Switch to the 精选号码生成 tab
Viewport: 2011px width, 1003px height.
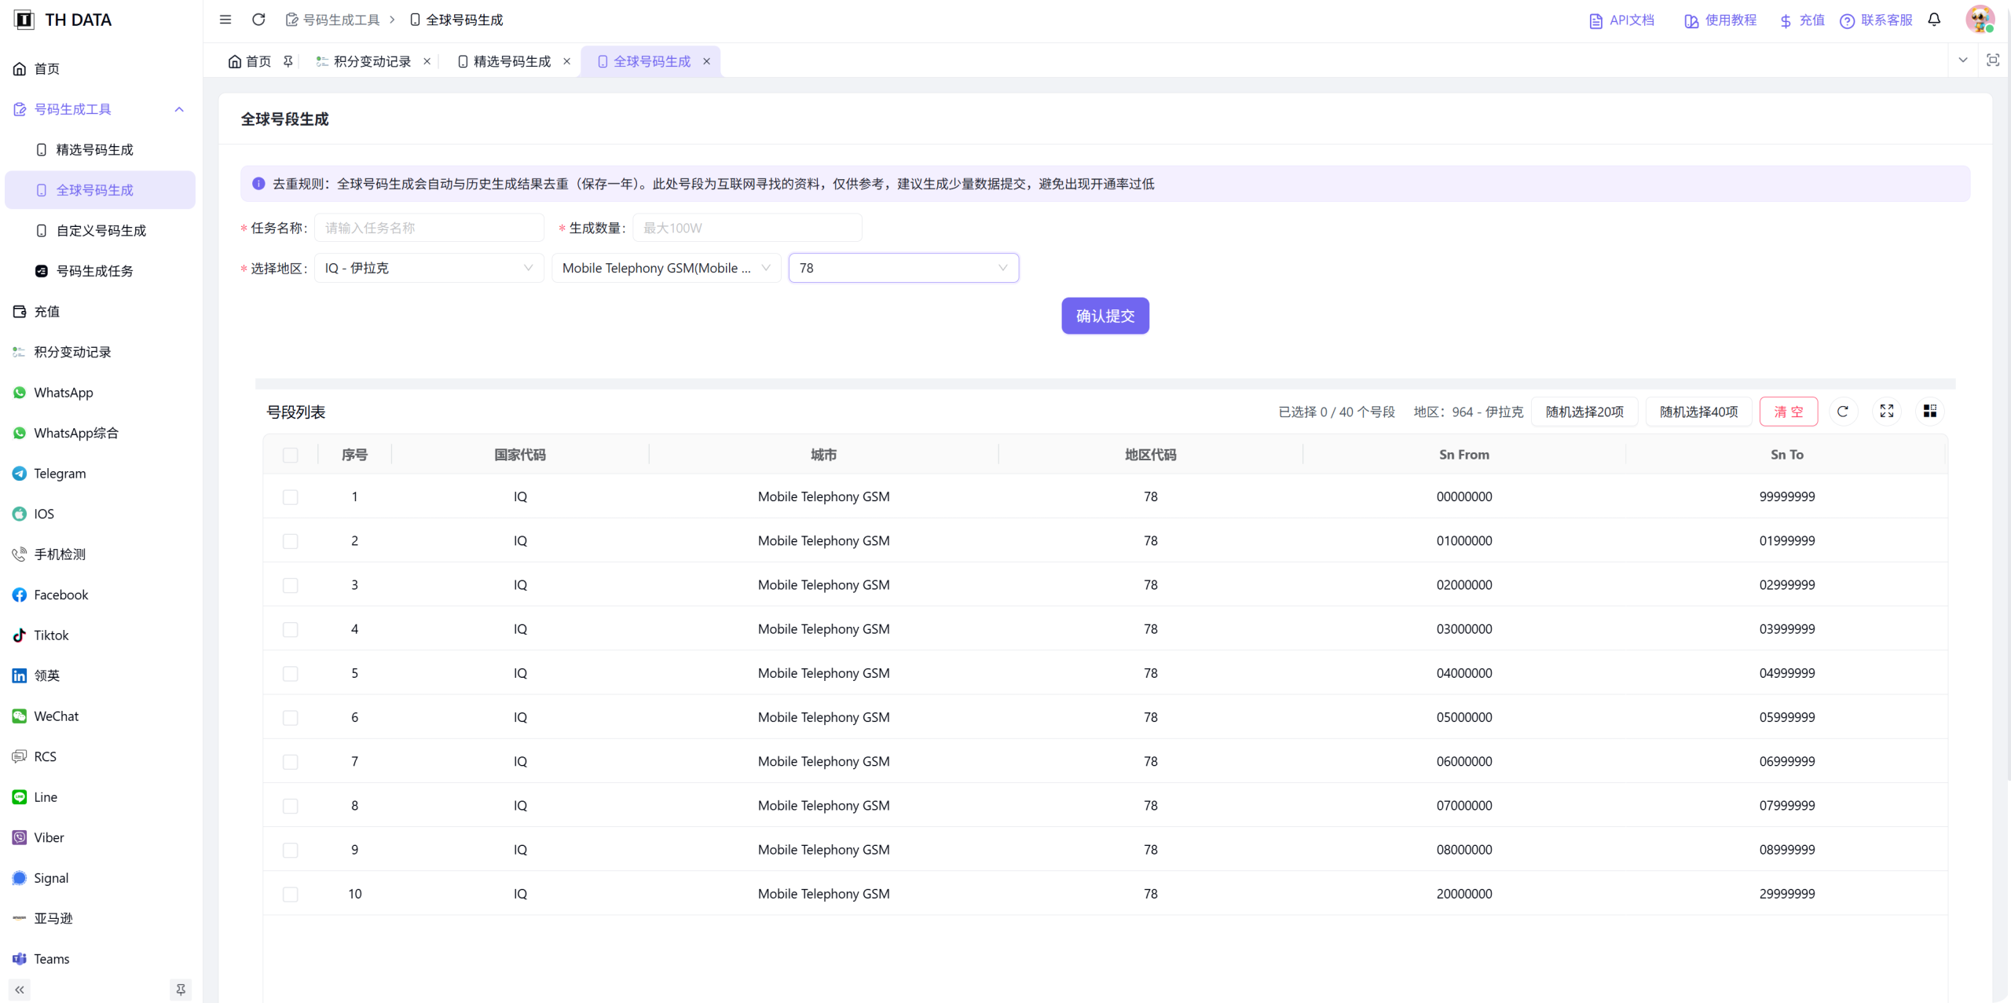(511, 62)
